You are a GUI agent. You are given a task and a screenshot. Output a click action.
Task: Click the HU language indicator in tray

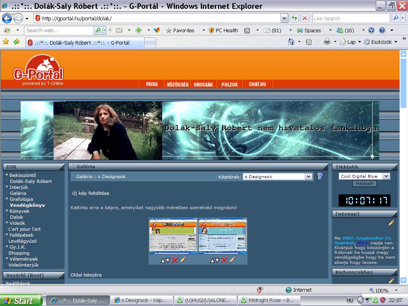[x=350, y=300]
